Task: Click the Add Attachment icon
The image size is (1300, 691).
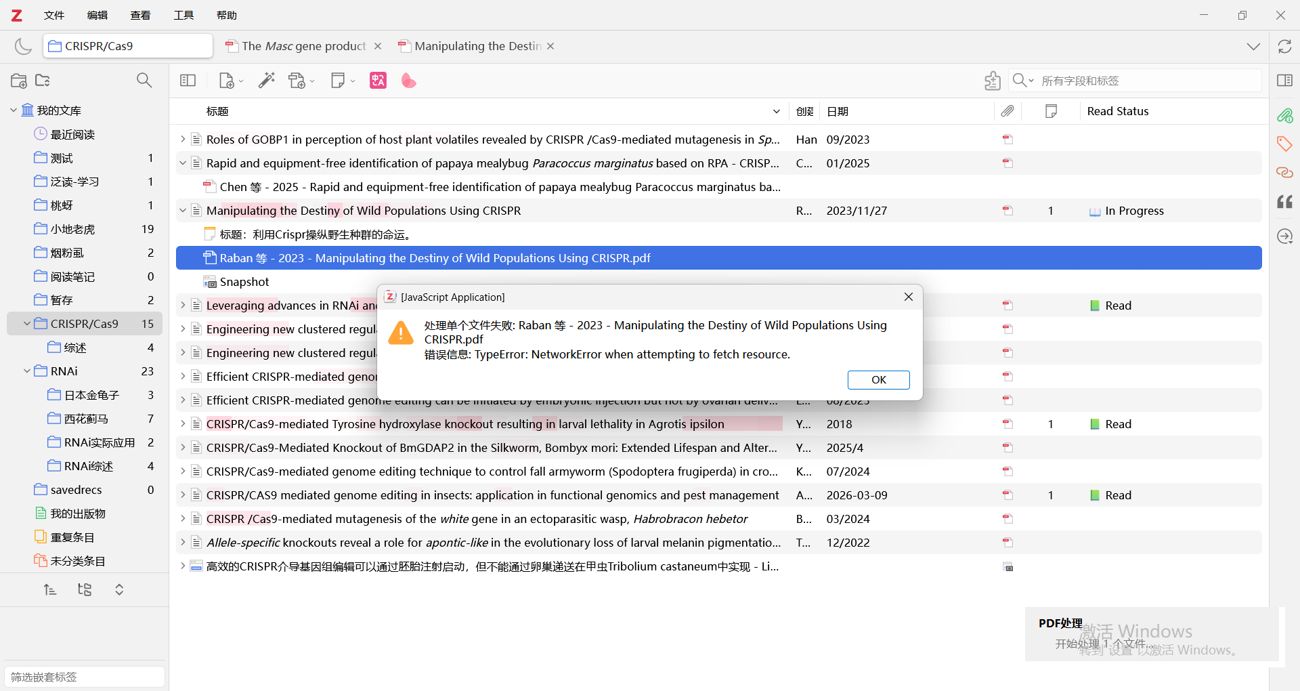Action: (297, 81)
